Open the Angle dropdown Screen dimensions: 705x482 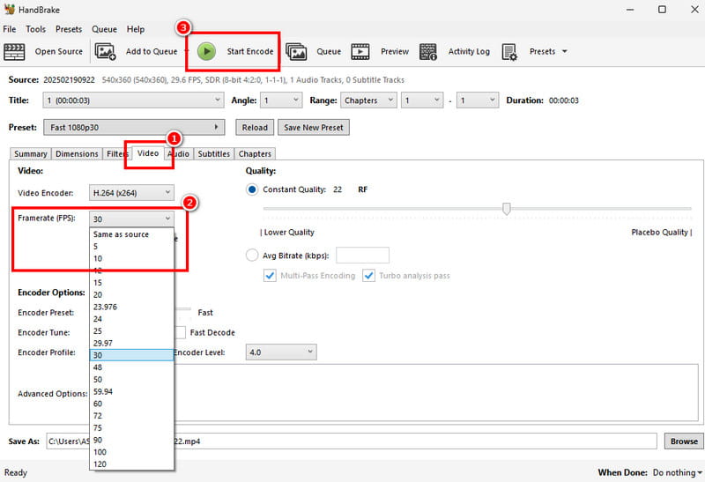281,100
